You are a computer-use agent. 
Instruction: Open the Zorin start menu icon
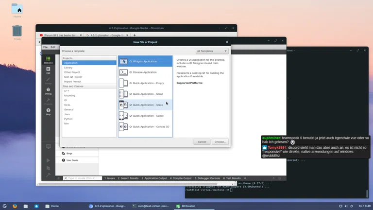[4, 206]
